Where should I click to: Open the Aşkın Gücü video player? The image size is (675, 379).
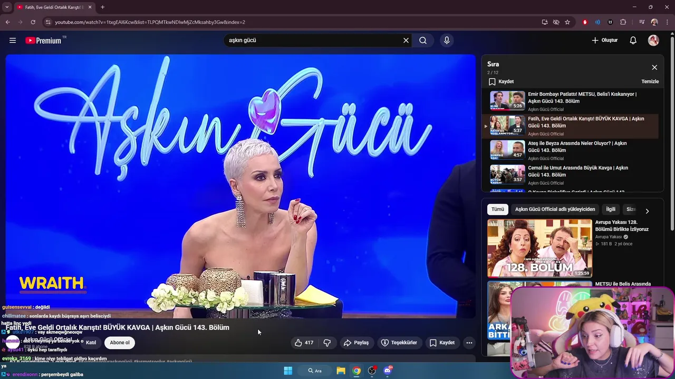[240, 186]
